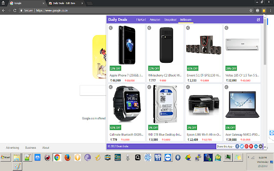The image size is (274, 171).
Task: Click the price ₹ 12,499
Action: coord(193,140)
